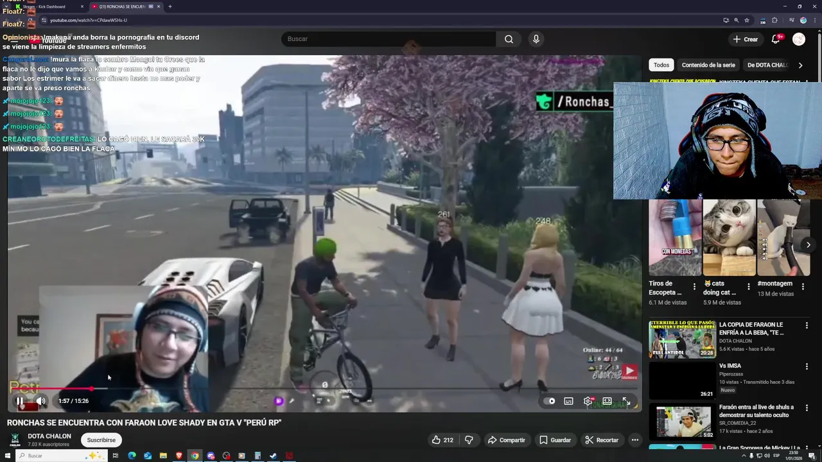
Task: Open LA COPIA DE FARAON video thumbnail
Action: click(x=682, y=339)
